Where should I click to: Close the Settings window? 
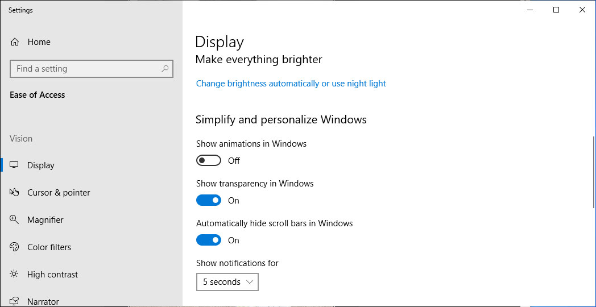(582, 10)
